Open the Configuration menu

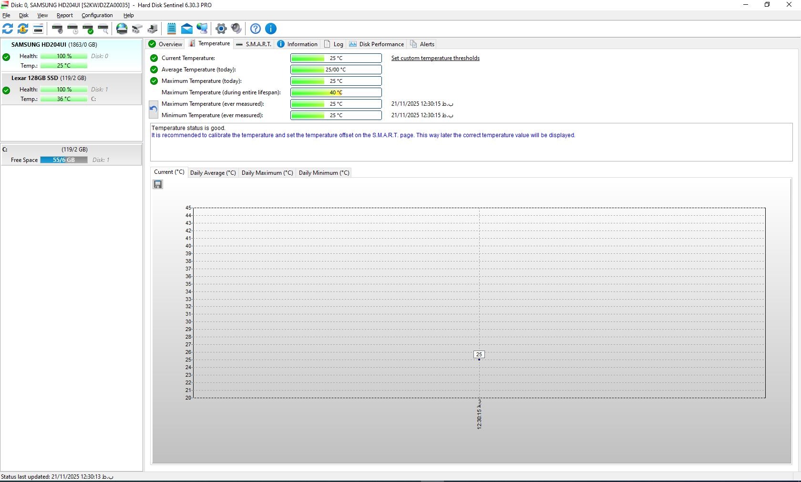97,15
